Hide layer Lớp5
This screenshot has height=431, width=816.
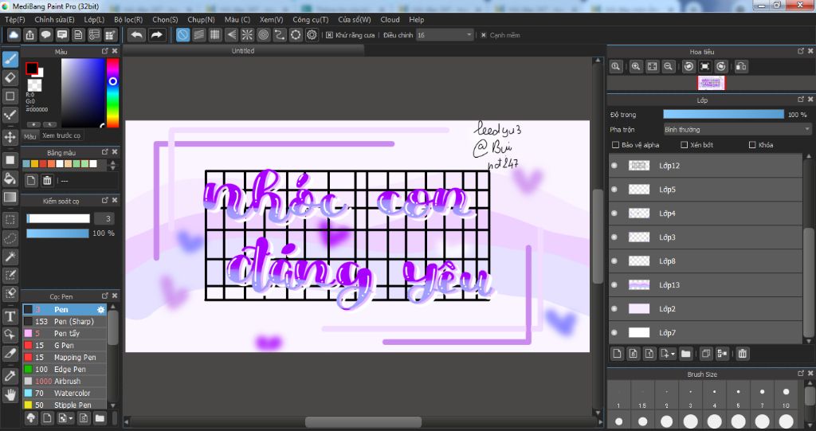click(614, 190)
